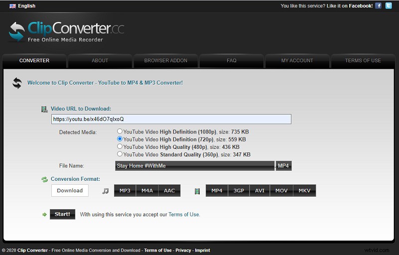This screenshot has height=255, width=399.
Task: Choose MP3 conversion format
Action: tap(125, 191)
